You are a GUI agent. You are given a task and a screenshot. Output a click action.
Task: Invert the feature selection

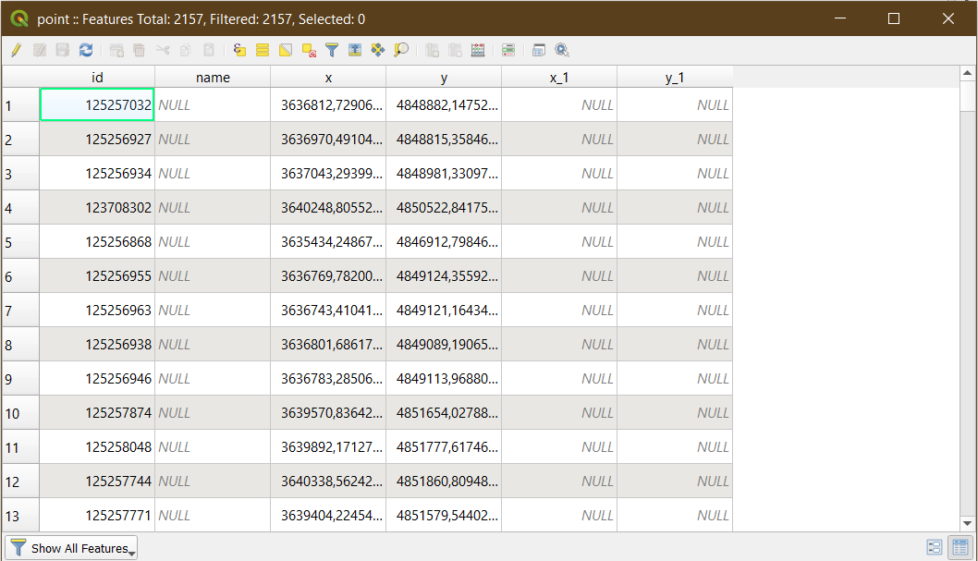(x=286, y=50)
